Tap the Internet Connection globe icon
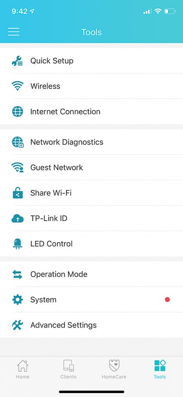 pyautogui.click(x=17, y=111)
